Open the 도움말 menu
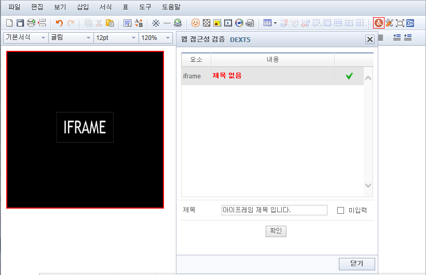426x275 pixels. 171,7
